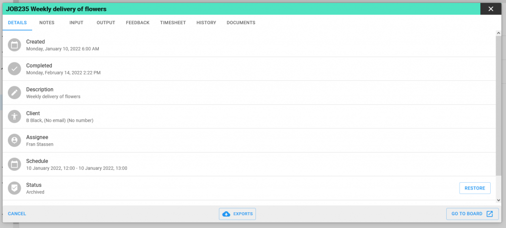
Task: Restore the archived job
Action: pos(475,188)
